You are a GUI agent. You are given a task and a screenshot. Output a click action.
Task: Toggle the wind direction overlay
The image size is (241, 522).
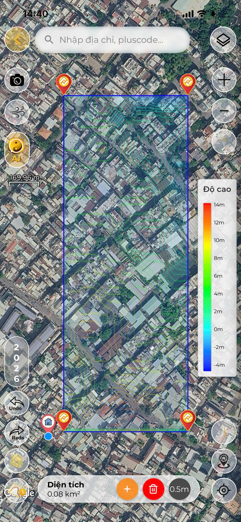click(x=17, y=112)
